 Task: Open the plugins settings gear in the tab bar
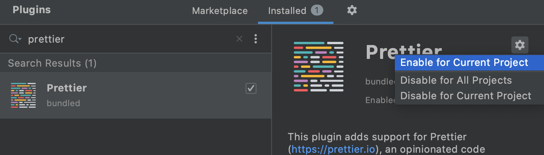(352, 10)
